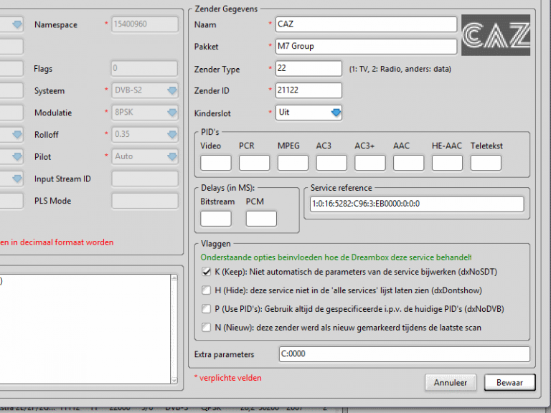
Task: Expand the Modulatie 8PSK dropdown
Action: click(145, 113)
